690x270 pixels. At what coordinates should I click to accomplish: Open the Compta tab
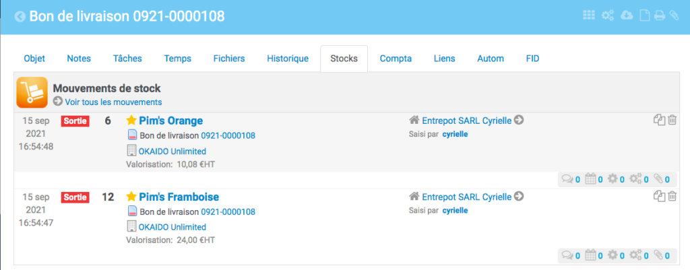[396, 59]
